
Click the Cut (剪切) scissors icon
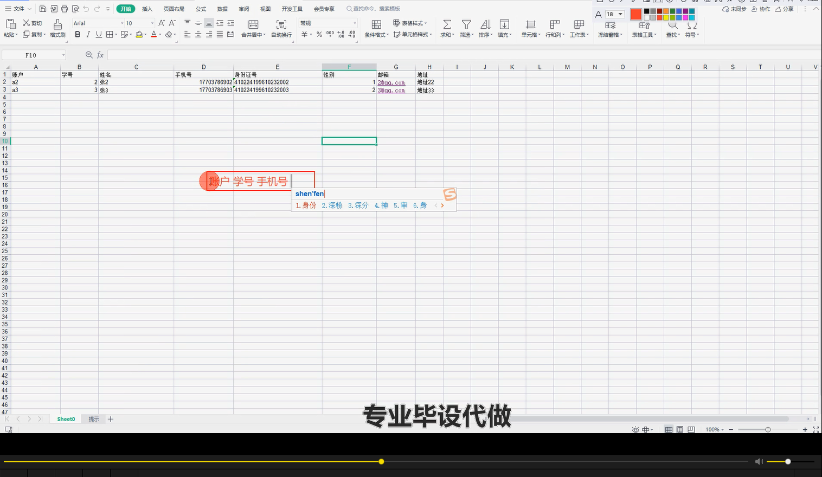point(26,23)
